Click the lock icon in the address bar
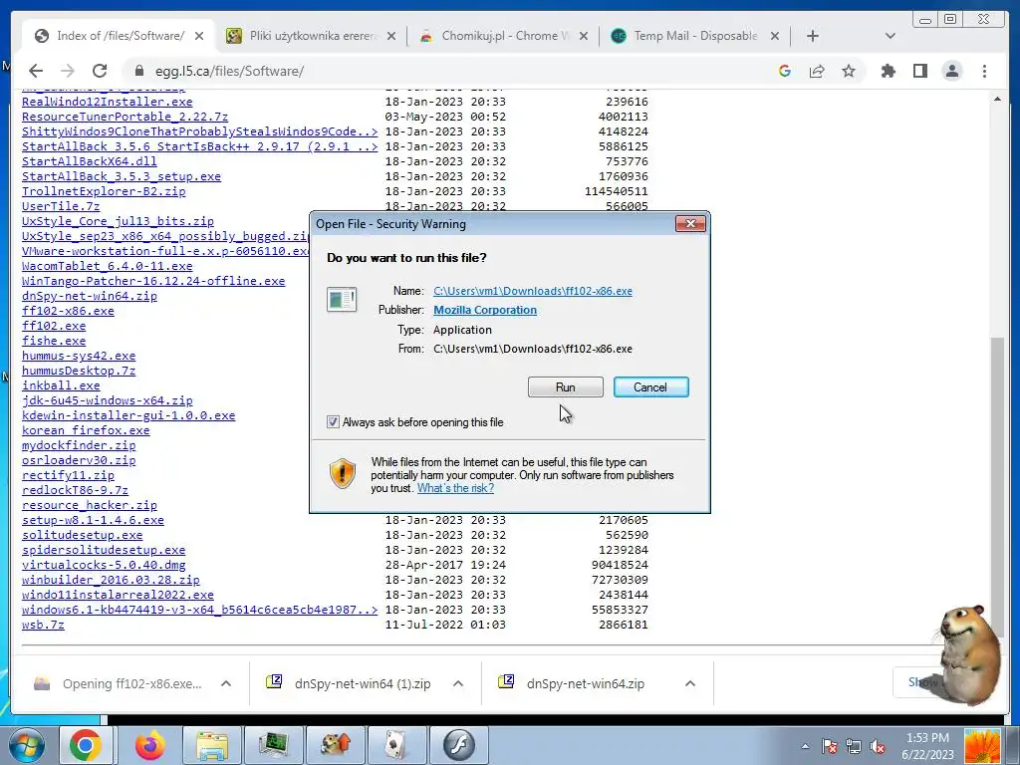Viewport: 1020px width, 765px height. coord(138,71)
